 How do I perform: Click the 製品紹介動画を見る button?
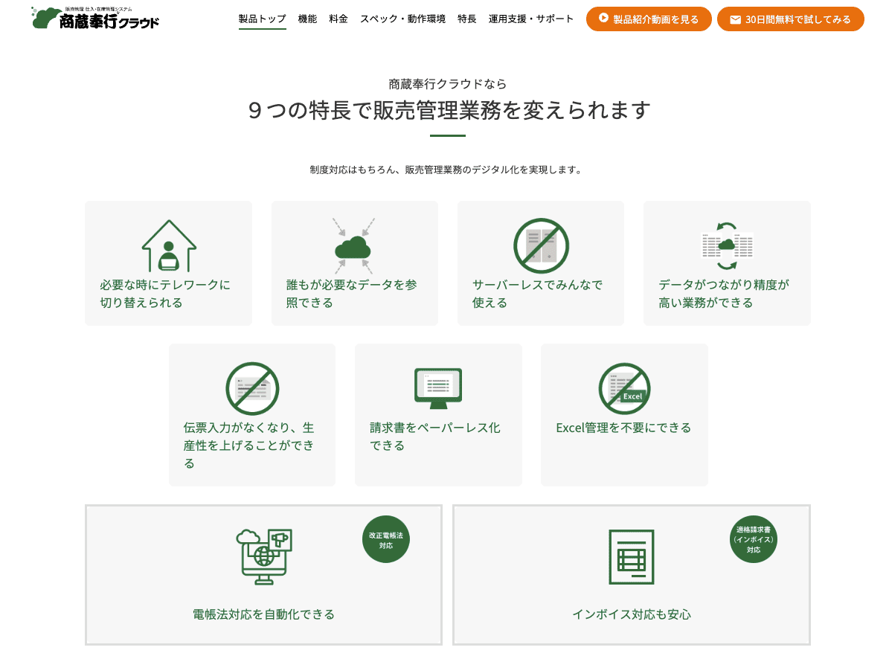point(649,19)
